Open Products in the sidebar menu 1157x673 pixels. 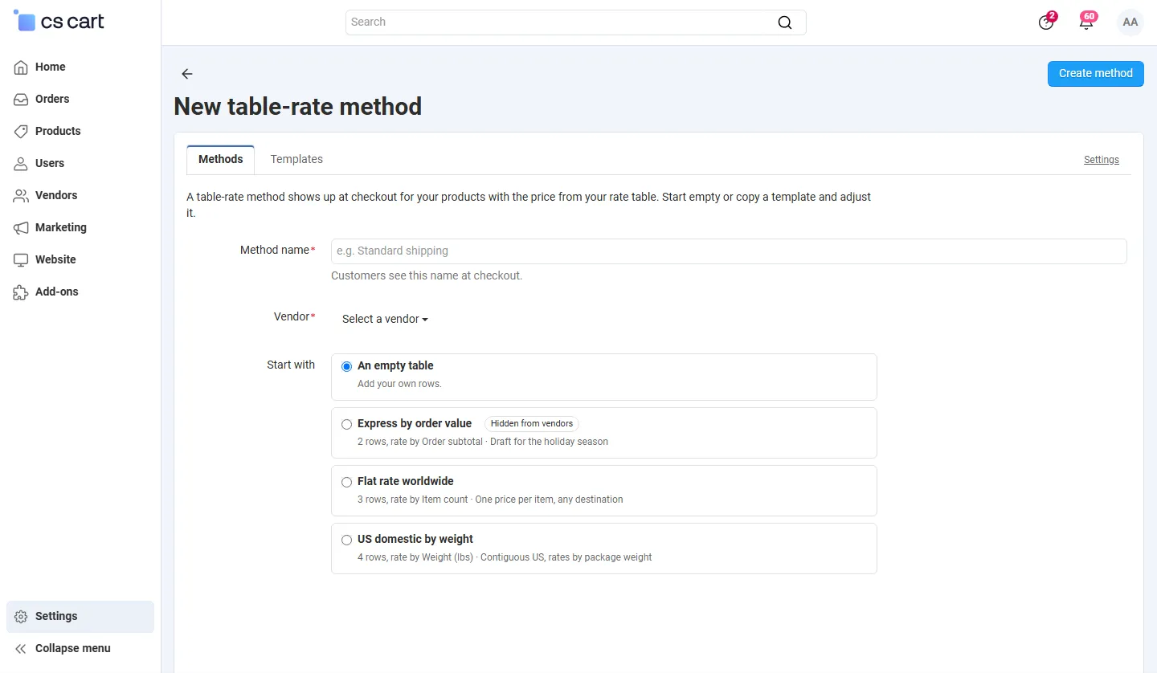58,131
